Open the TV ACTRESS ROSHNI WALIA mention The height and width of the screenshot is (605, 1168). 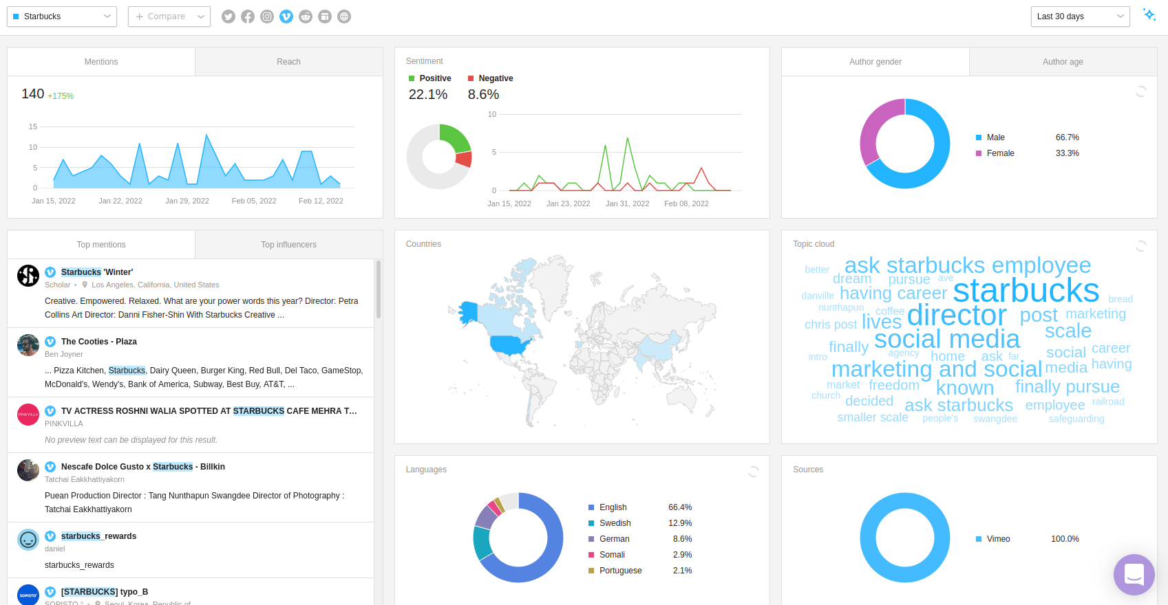point(209,411)
